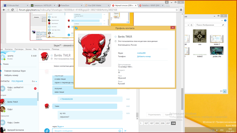
Task: Expand the Explorer address bar dropdown
Action: (x=188, y=25)
